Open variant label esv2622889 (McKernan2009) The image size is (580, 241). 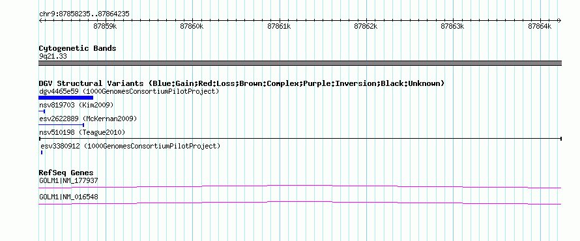pyautogui.click(x=88, y=119)
